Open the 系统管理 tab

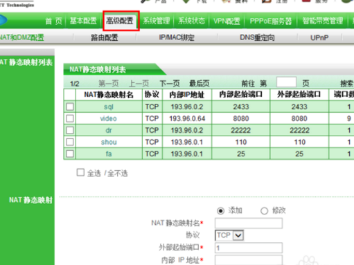tap(156, 21)
